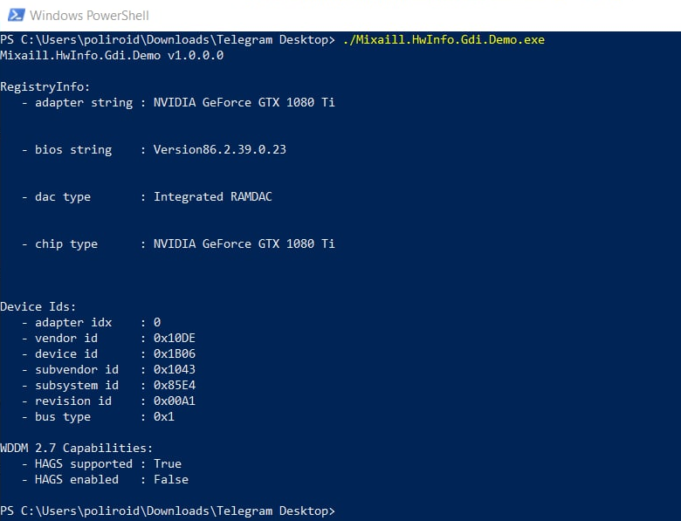The height and width of the screenshot is (521, 681).
Task: Click the WDDM 2.7 Capabilities: heading
Action: click(77, 448)
